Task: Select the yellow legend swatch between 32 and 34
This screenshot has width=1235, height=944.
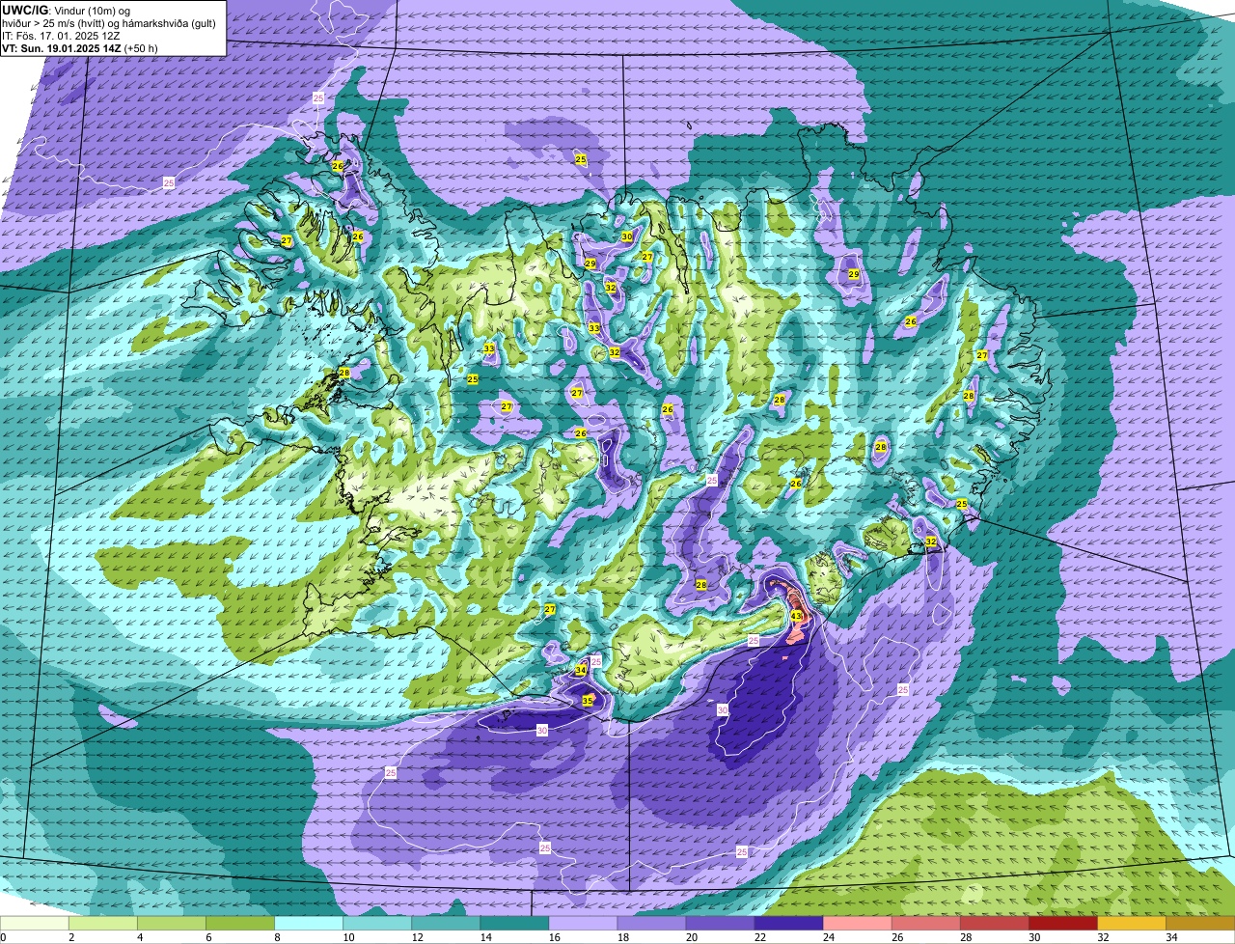Action: tap(1131, 923)
